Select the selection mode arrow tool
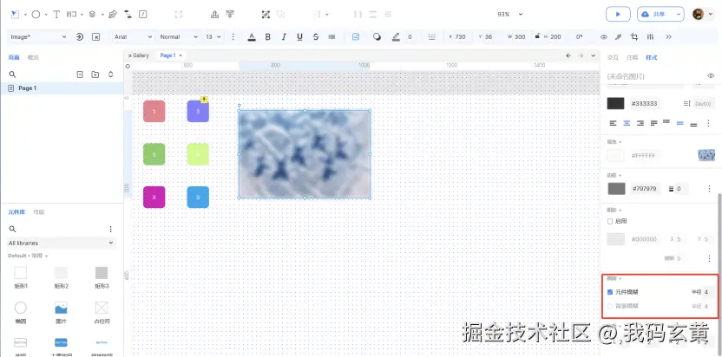Viewport: 722px width, 357px height. click(16, 14)
